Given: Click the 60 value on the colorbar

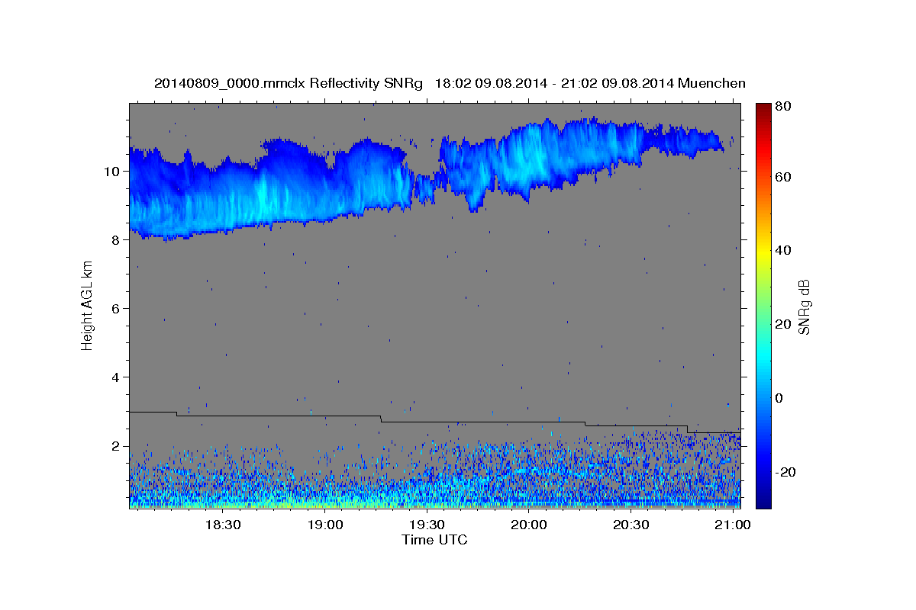Looking at the screenshot, I should pos(785,177).
